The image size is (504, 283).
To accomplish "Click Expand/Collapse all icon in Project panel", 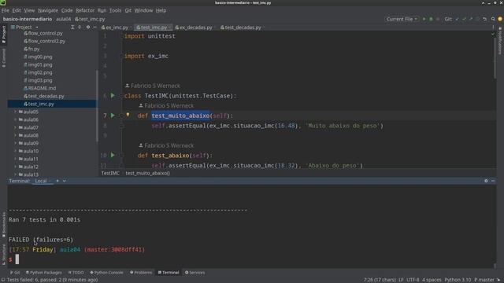I will 72,28.
